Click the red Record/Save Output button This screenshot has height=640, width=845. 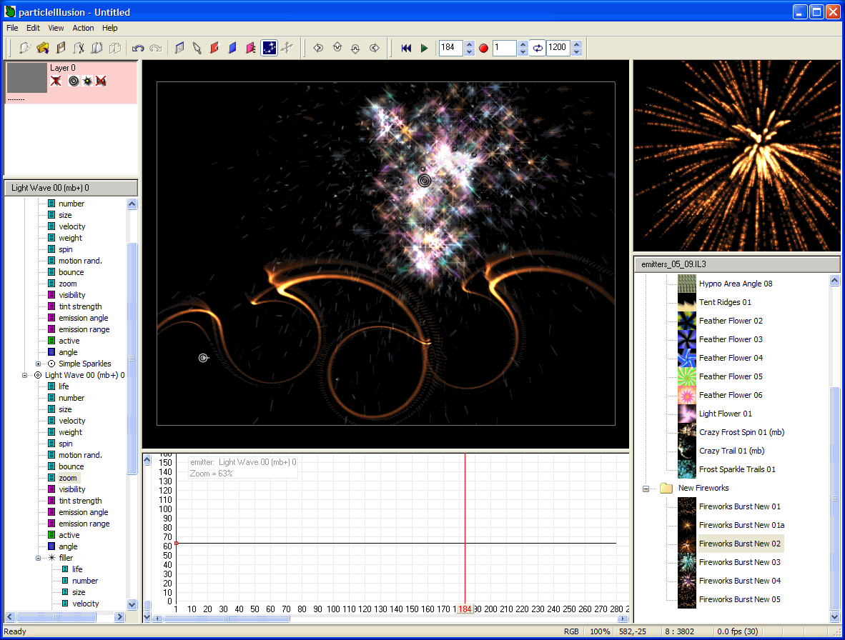point(483,48)
